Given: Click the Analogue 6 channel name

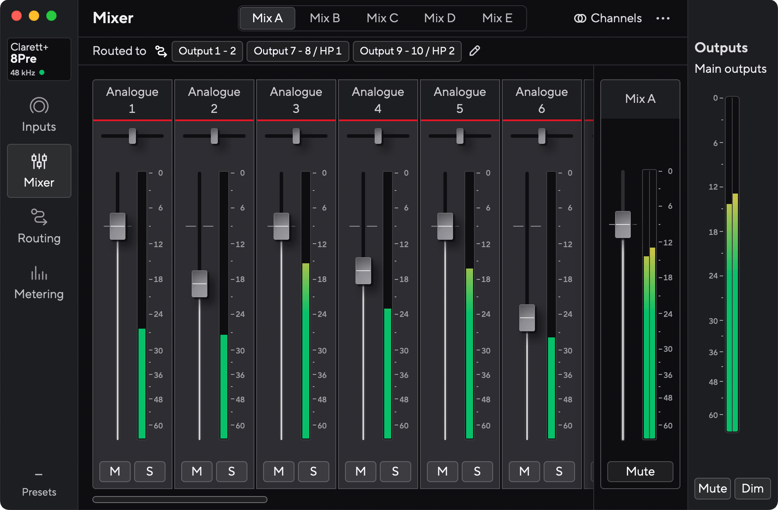Looking at the screenshot, I should point(542,100).
